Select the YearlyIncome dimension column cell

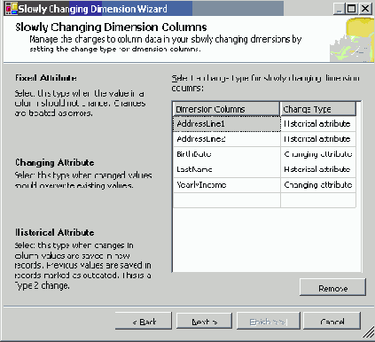tap(227, 185)
